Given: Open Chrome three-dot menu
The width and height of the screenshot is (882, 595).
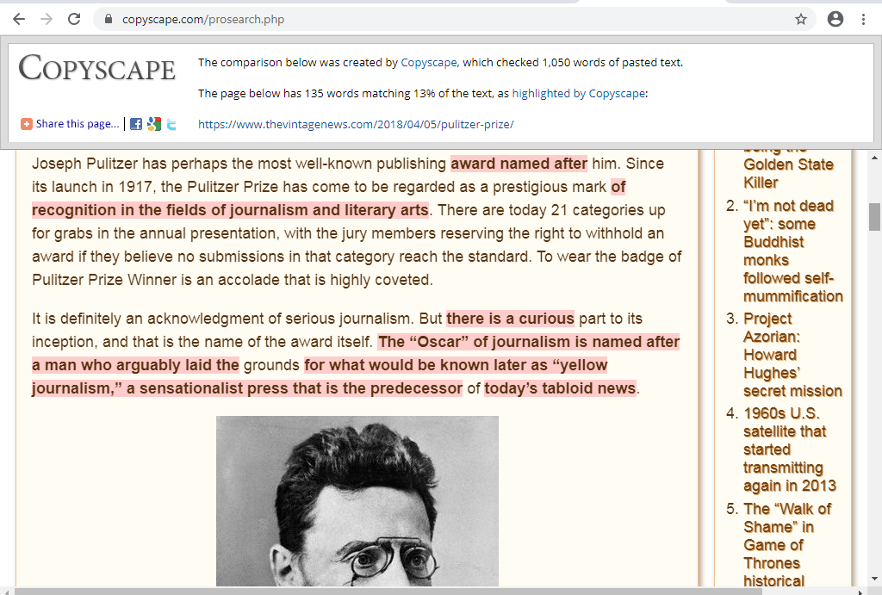Looking at the screenshot, I should pos(863,19).
